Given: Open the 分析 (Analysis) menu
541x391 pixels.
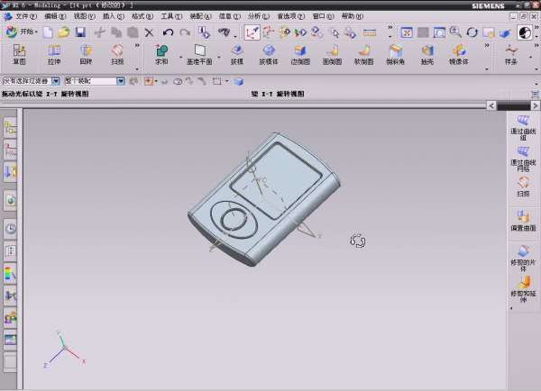Looking at the screenshot, I should click(257, 16).
